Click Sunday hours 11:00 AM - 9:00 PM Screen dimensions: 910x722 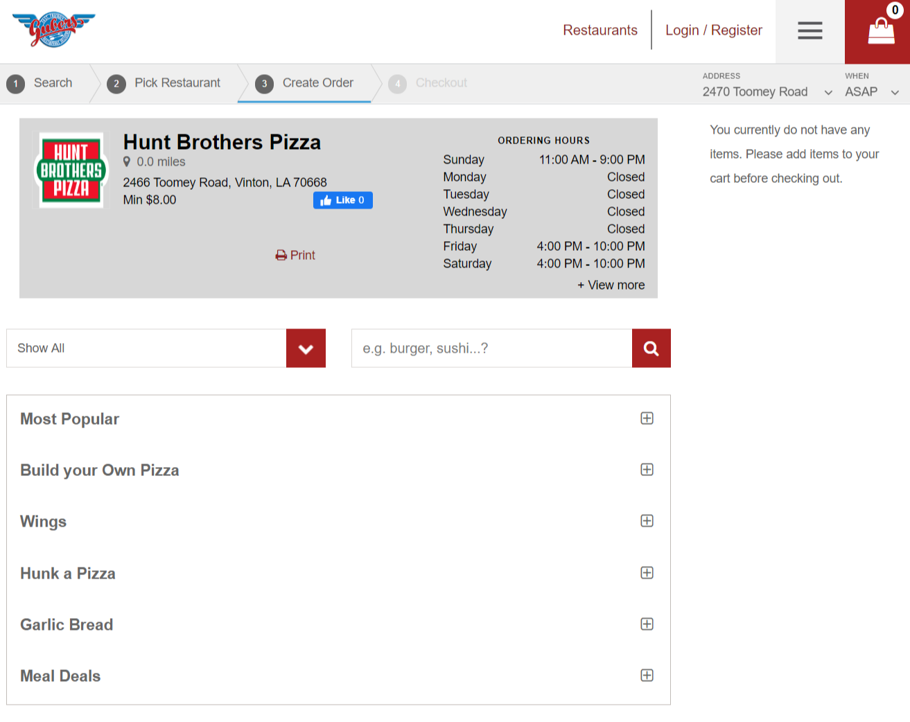click(592, 159)
